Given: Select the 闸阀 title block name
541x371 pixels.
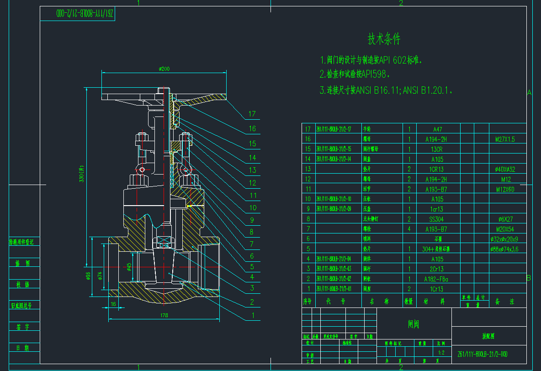Looking at the screenshot, I should coord(414,324).
